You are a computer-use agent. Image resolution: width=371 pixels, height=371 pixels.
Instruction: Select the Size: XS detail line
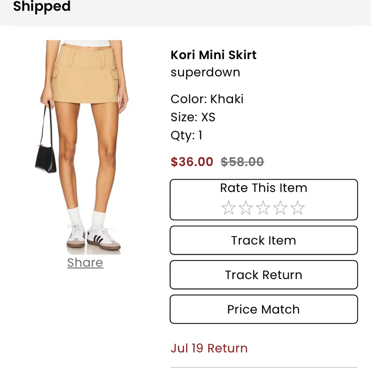coord(194,117)
